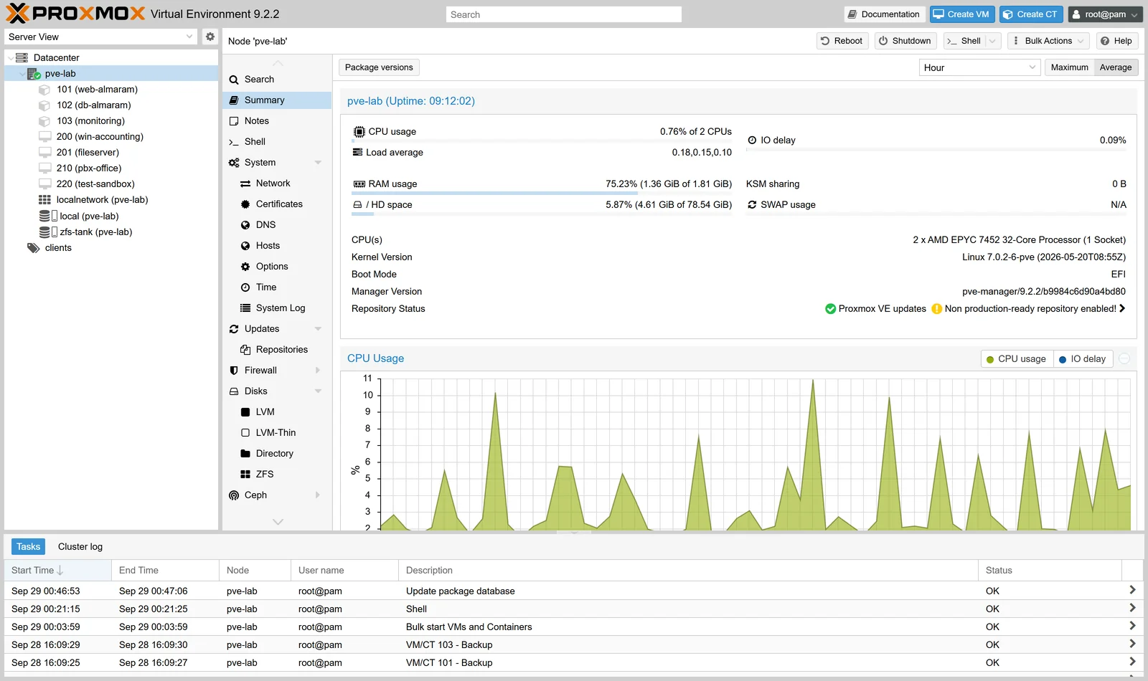
Task: Click the pve-lab node icon in tree
Action: [x=34, y=73]
